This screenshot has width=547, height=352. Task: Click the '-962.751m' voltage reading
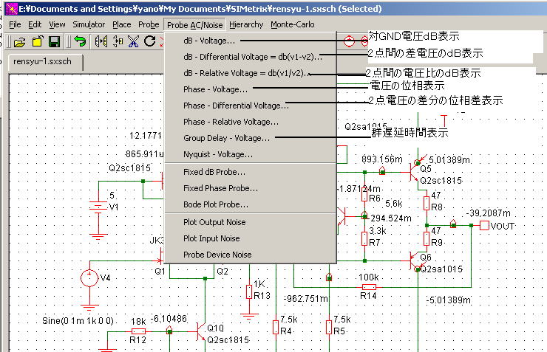(306, 299)
